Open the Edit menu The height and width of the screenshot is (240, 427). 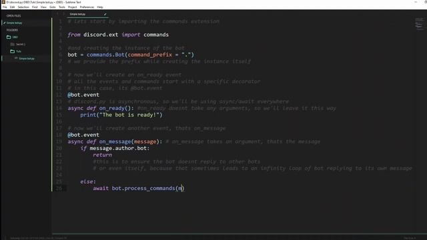(12, 7)
